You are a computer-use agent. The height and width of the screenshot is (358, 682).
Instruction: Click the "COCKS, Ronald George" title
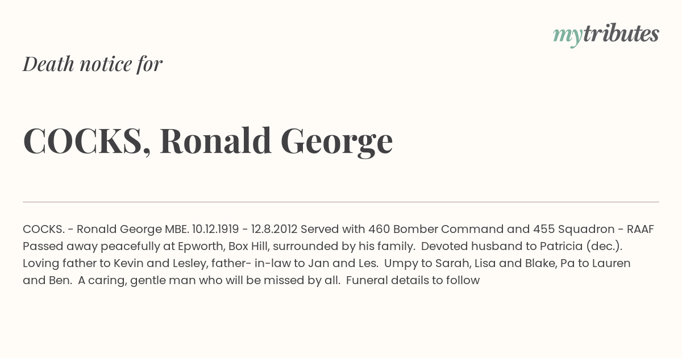click(x=208, y=140)
